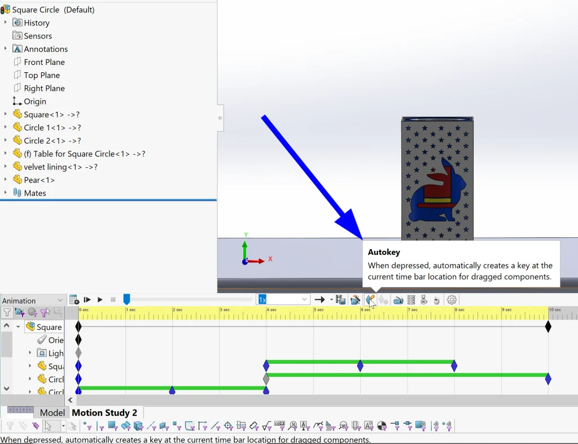Click the blue time slider handle
578x444 pixels.
(x=126, y=299)
